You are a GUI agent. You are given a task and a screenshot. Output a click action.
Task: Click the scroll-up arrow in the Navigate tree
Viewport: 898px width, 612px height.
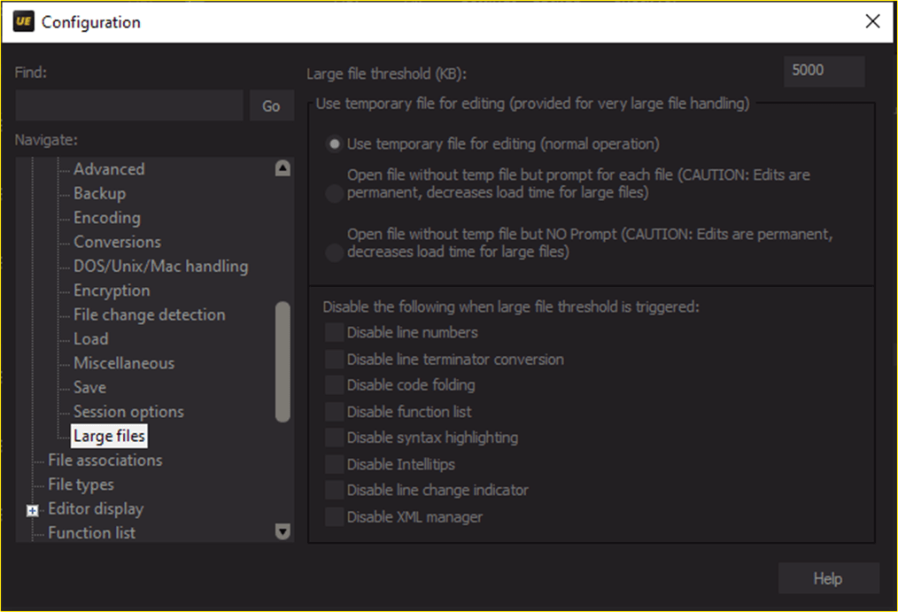[x=282, y=168]
